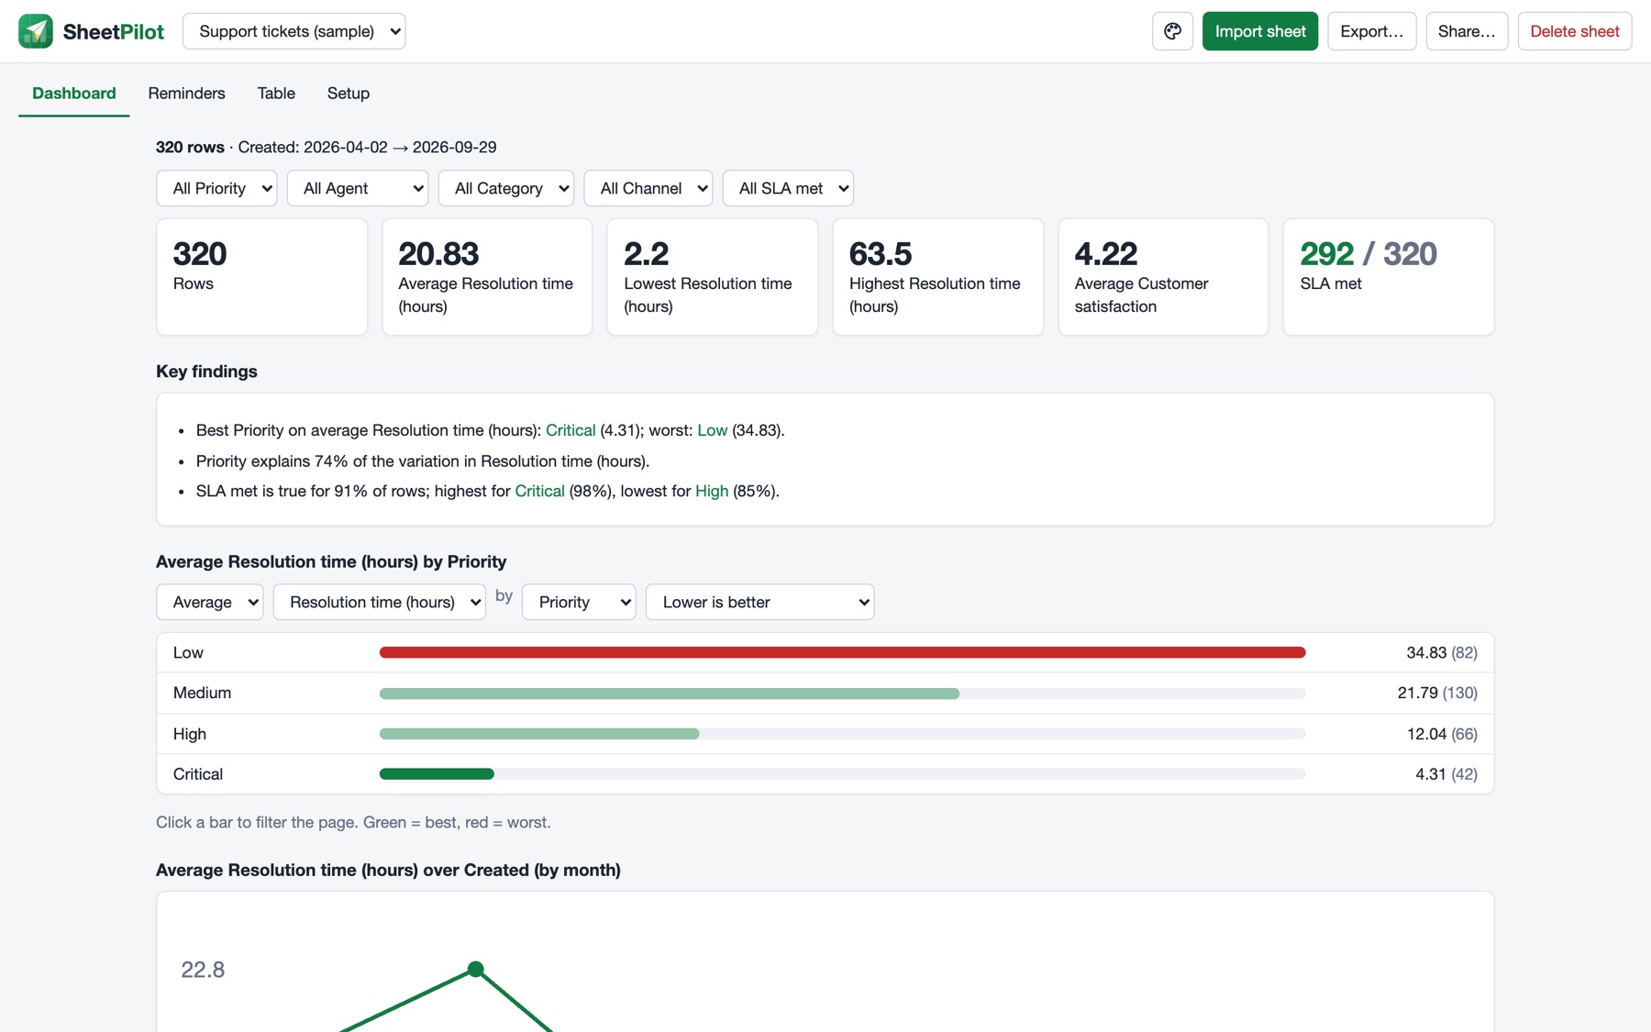The image size is (1651, 1032).
Task: Click the Share button
Action: 1467,31
